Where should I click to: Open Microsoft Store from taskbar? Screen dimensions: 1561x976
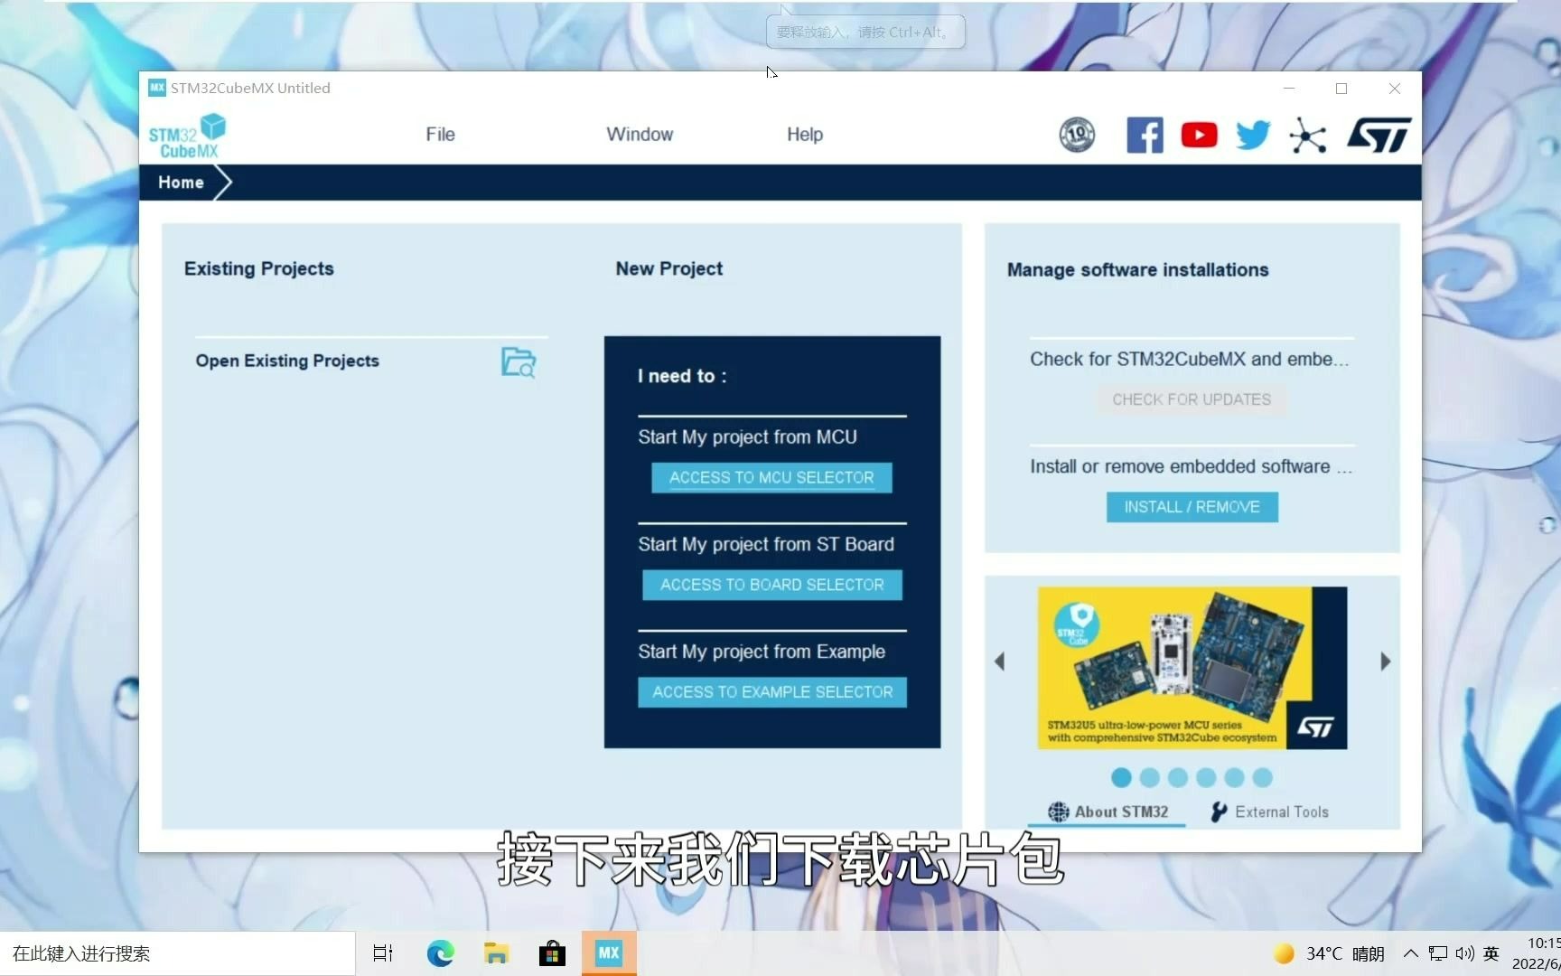[552, 953]
